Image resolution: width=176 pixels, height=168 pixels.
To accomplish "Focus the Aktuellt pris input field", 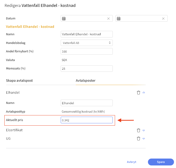I will click(x=87, y=120).
